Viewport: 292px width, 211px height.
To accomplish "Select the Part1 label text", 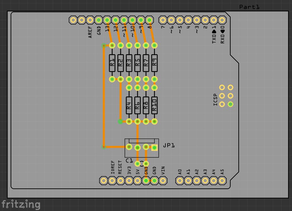I will (x=249, y=7).
